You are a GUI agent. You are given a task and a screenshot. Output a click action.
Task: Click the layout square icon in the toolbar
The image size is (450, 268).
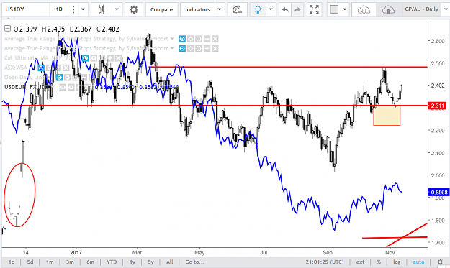pyautogui.click(x=334, y=10)
